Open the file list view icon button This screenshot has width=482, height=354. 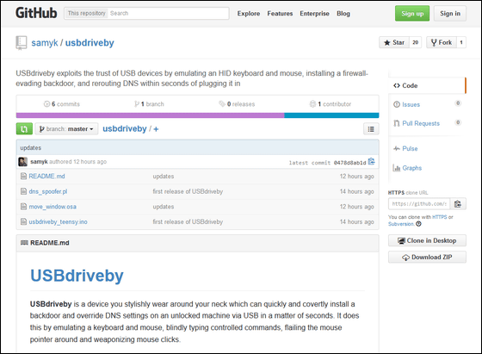coord(371,129)
